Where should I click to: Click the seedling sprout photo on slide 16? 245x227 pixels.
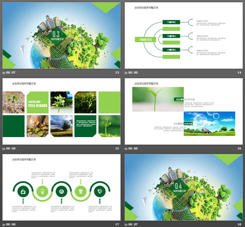(158, 99)
